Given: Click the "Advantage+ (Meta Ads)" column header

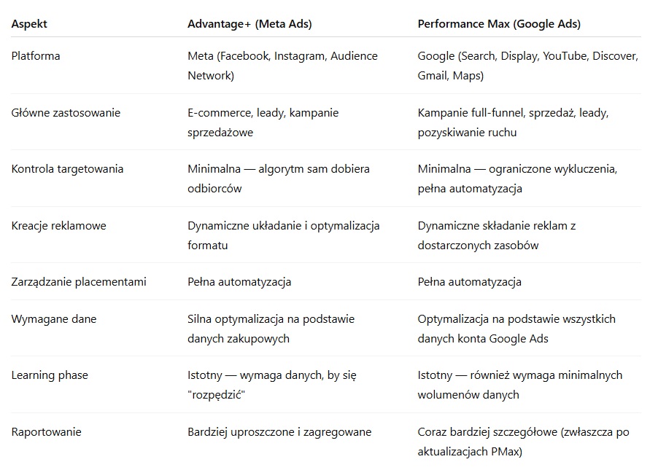Looking at the screenshot, I should 249,24.
